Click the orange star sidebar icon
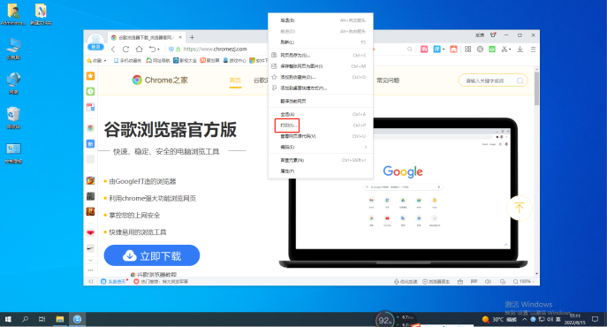 pyautogui.click(x=90, y=76)
